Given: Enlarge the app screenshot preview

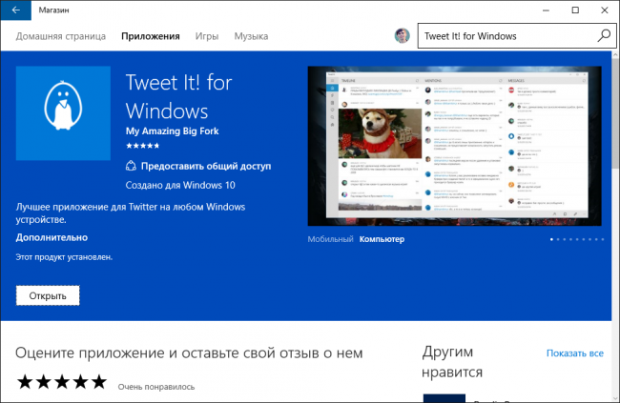Looking at the screenshot, I should [455, 146].
